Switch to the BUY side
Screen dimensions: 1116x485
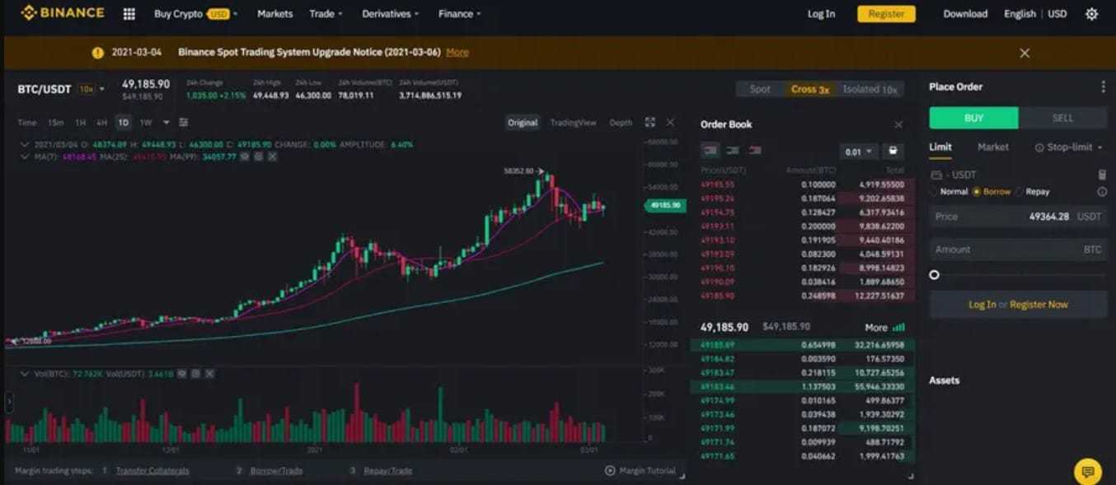tap(974, 118)
